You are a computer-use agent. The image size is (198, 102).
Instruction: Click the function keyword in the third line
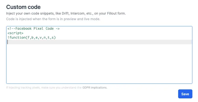[x=18, y=38]
